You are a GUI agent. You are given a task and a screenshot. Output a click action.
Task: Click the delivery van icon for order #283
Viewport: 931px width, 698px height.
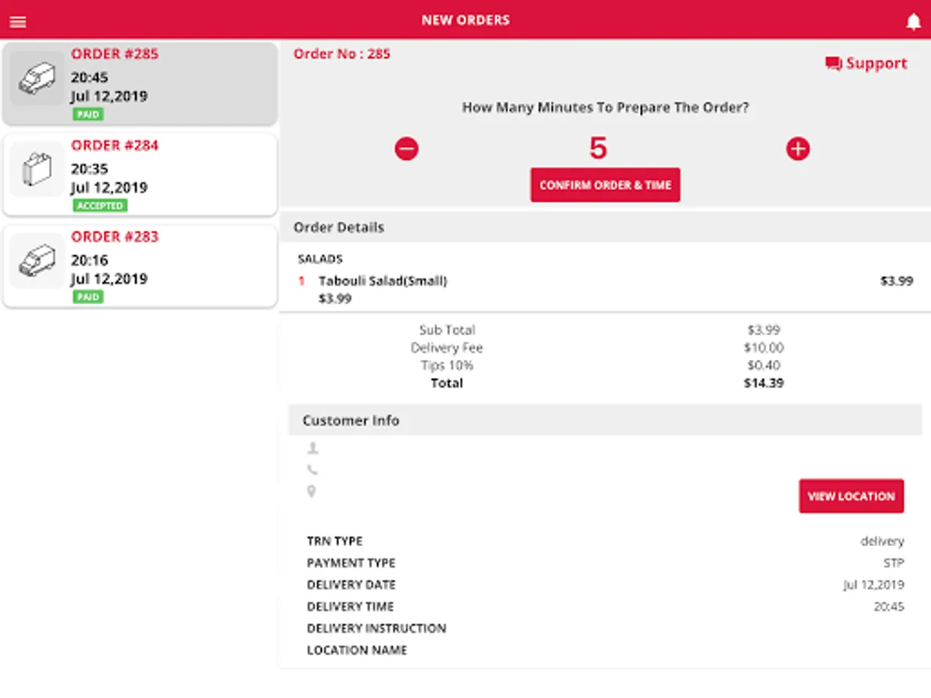37,261
